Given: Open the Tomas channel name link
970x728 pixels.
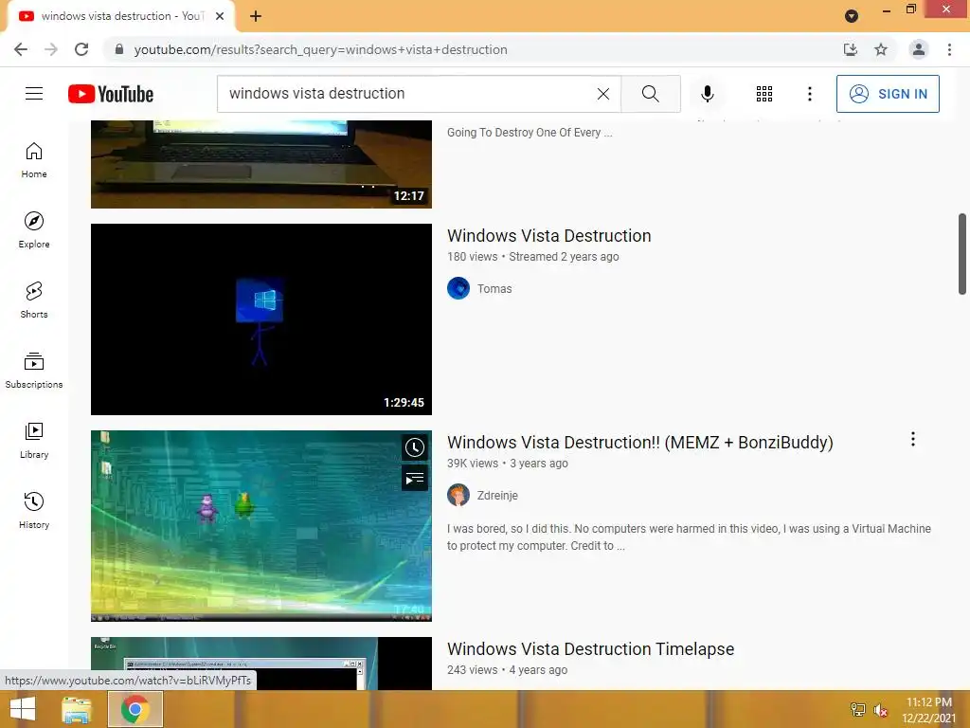Looking at the screenshot, I should click(494, 288).
